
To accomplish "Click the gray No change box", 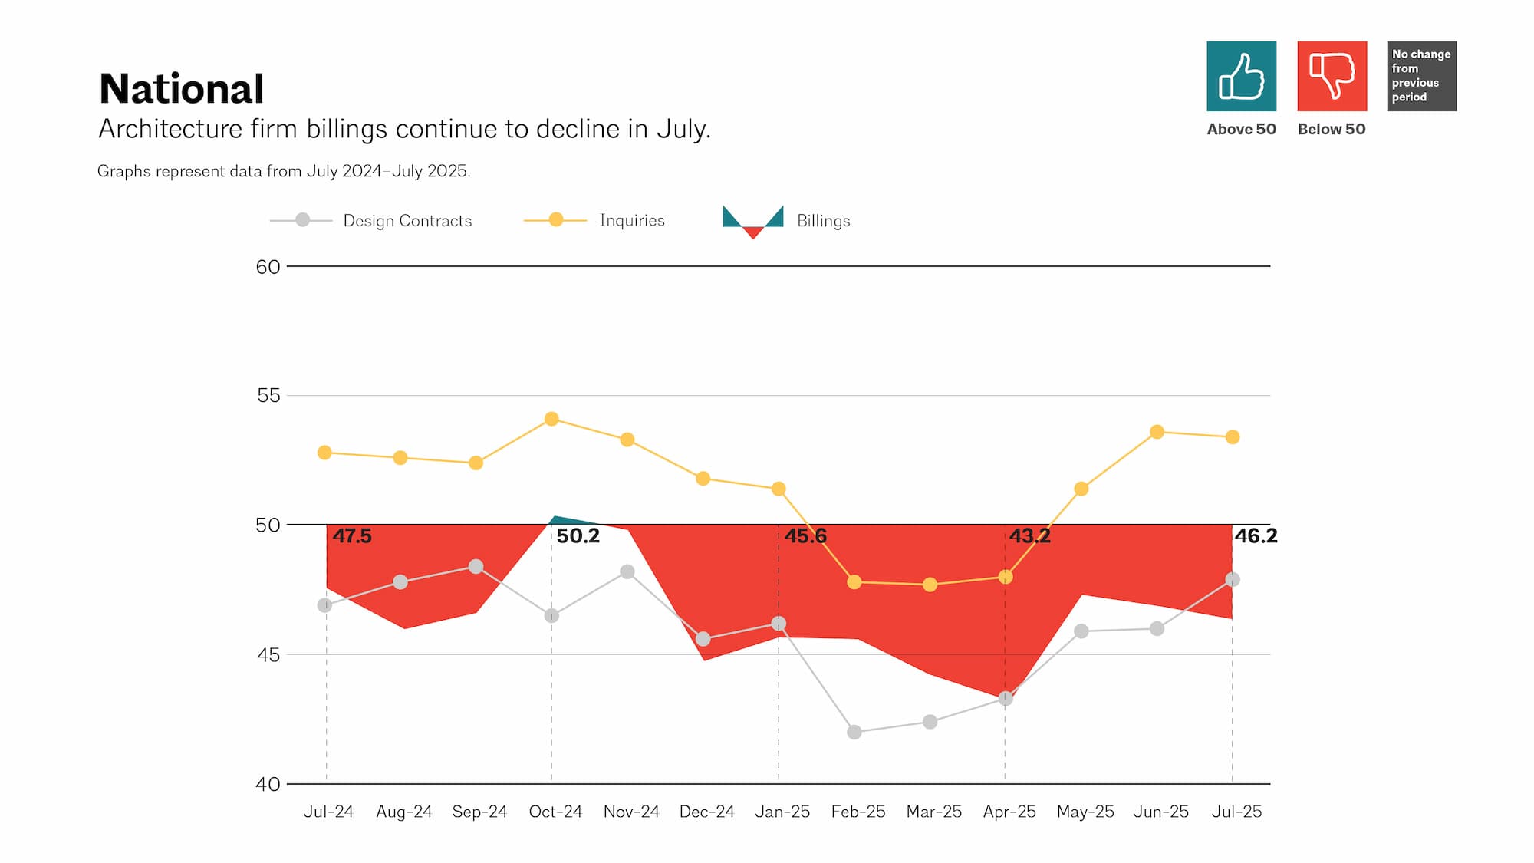I will [x=1421, y=76].
